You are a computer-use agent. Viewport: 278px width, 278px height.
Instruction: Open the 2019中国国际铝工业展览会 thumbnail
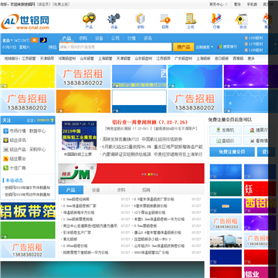point(80,136)
